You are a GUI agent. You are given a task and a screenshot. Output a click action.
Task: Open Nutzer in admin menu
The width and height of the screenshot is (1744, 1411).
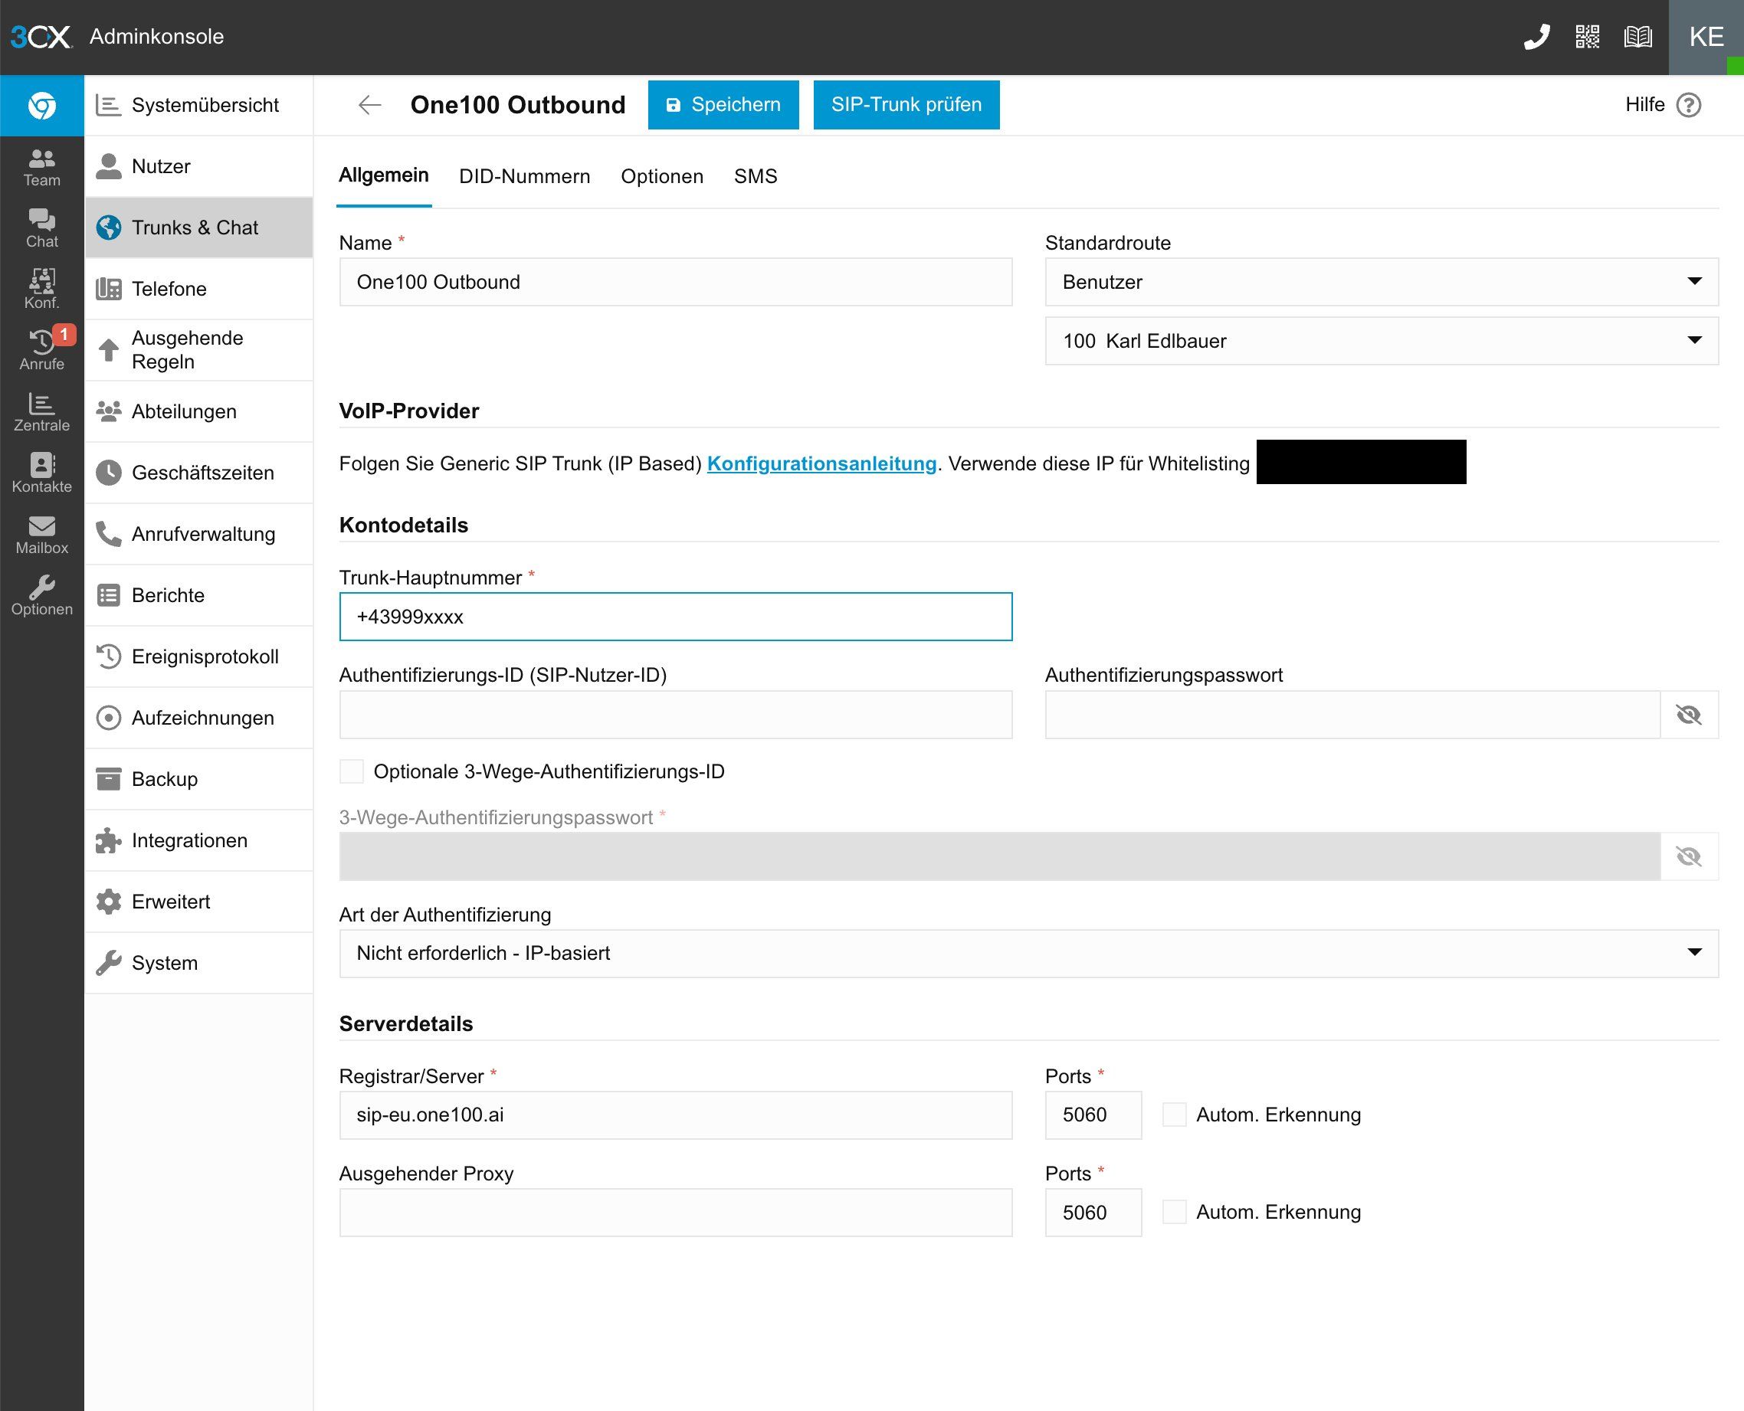[199, 165]
